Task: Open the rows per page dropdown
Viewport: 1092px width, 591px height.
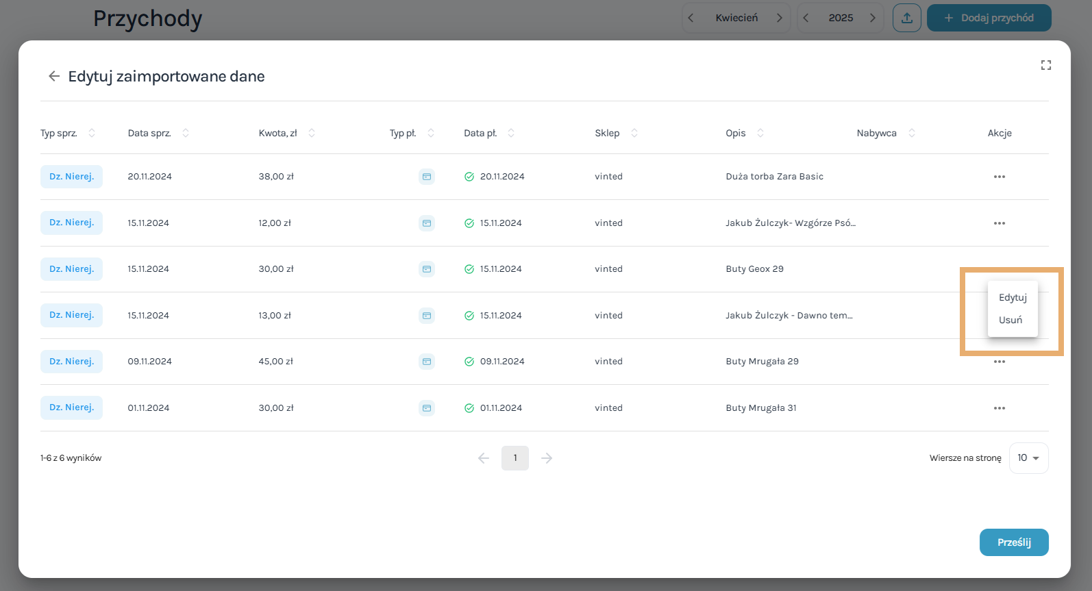Action: point(1028,458)
